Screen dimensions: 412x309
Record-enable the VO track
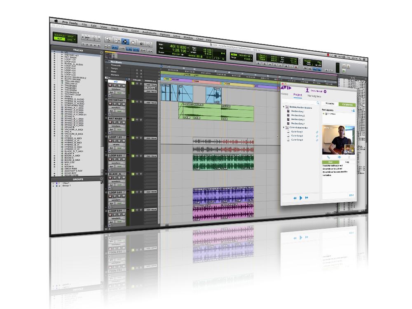tap(110, 86)
